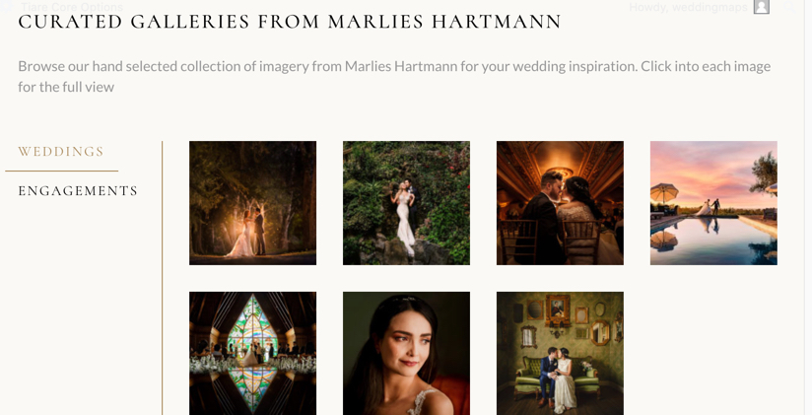The image size is (812, 415).
Task: Click the faint search icon in admin bar
Action: (789, 7)
